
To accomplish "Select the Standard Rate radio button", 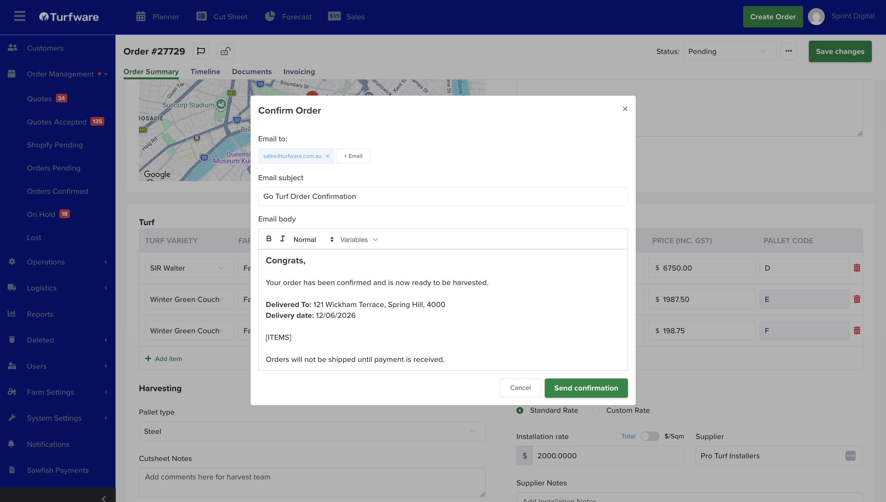I will coord(520,410).
